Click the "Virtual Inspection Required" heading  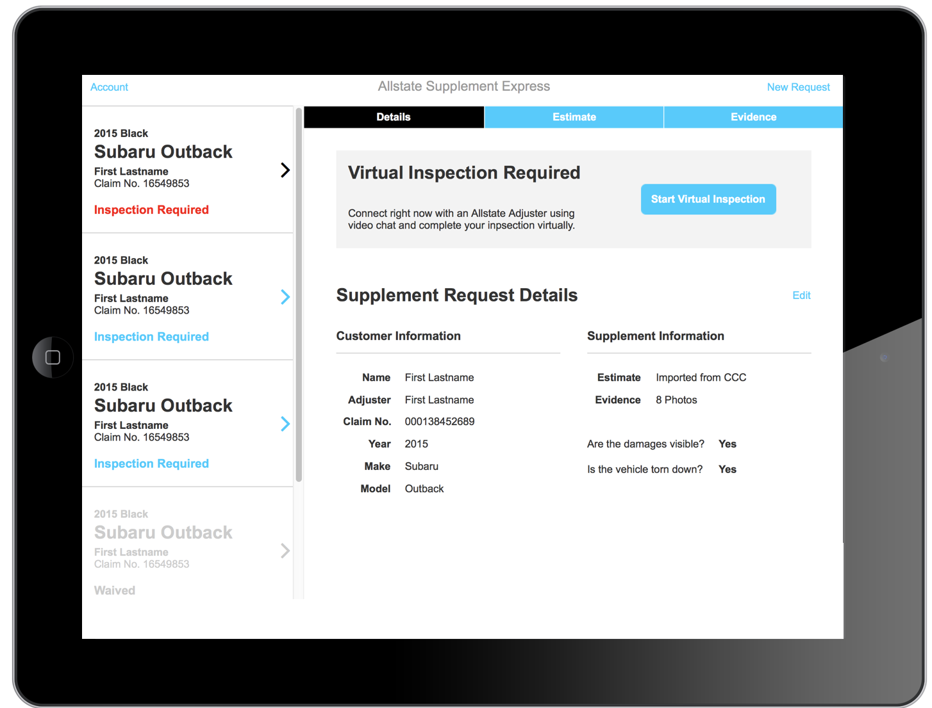(x=464, y=173)
